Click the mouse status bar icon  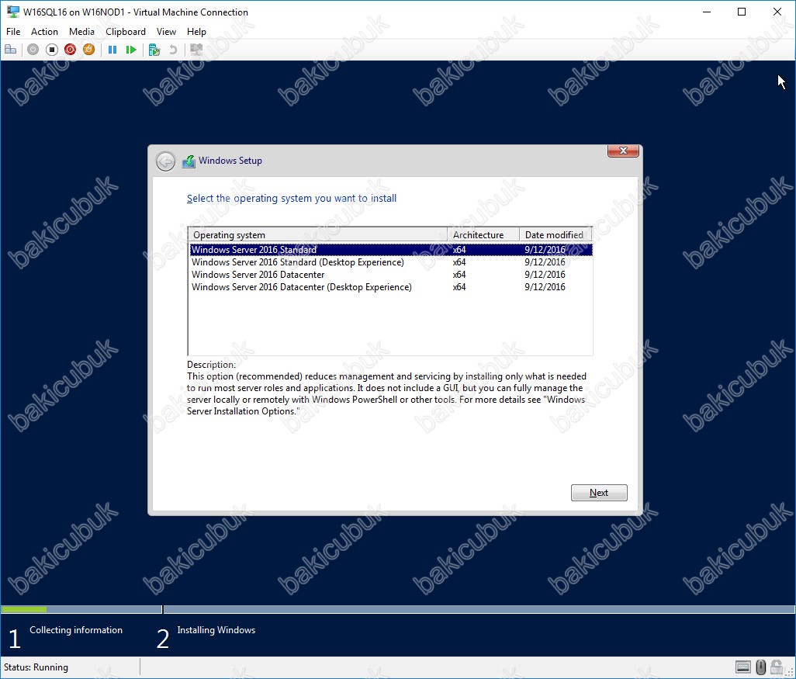click(760, 667)
